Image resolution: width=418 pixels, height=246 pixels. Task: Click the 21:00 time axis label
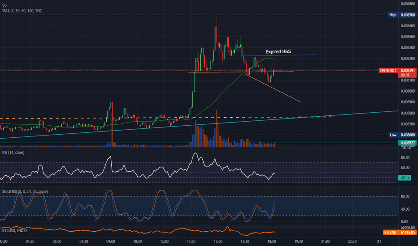coord(325,242)
